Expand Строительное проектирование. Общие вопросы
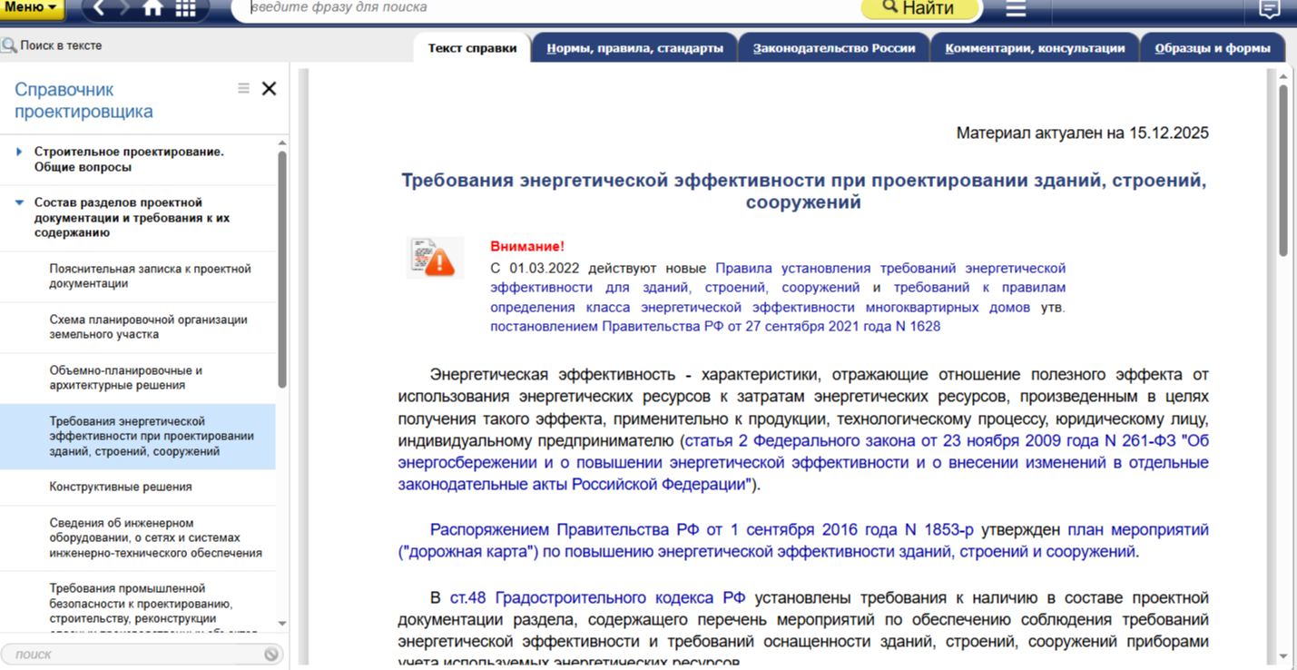 pos(19,152)
